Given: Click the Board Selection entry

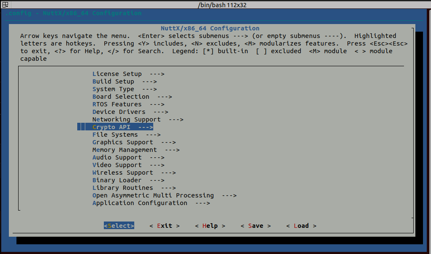Looking at the screenshot, I should coord(120,96).
